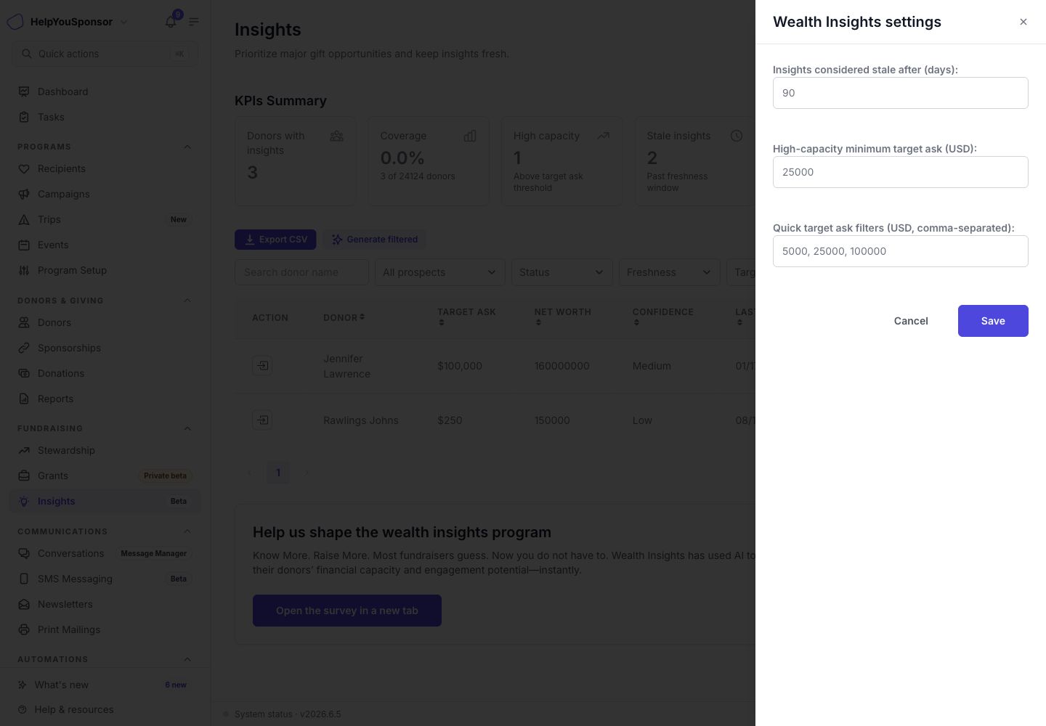
Task: Edit the quick target ask filters field
Action: [x=901, y=251]
